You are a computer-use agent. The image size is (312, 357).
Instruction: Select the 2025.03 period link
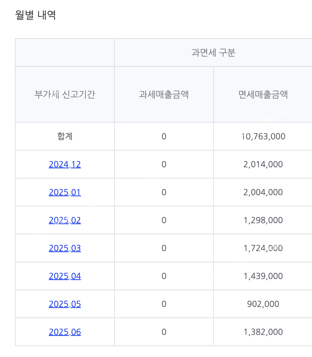(65, 248)
